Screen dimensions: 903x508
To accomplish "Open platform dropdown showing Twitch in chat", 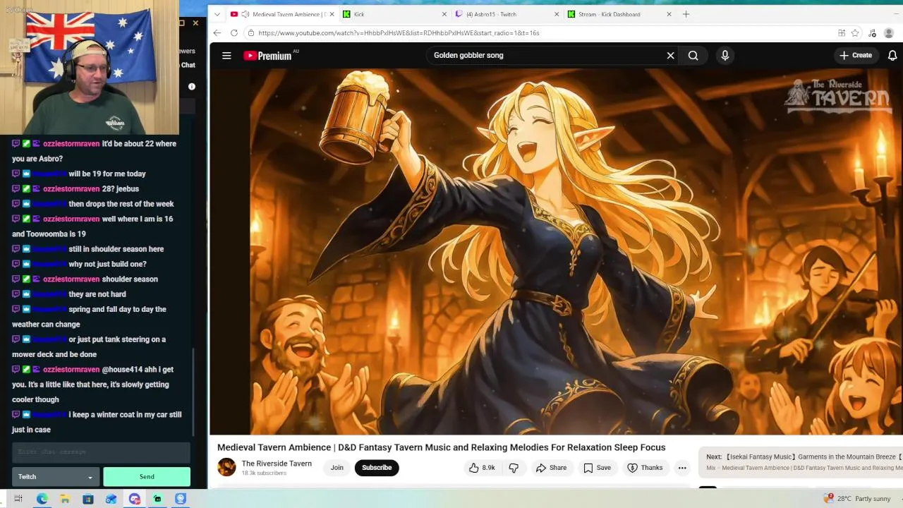I will pyautogui.click(x=55, y=476).
